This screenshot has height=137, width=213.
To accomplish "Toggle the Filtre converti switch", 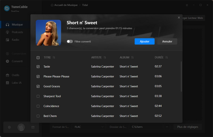I will pyautogui.click(x=70, y=42).
